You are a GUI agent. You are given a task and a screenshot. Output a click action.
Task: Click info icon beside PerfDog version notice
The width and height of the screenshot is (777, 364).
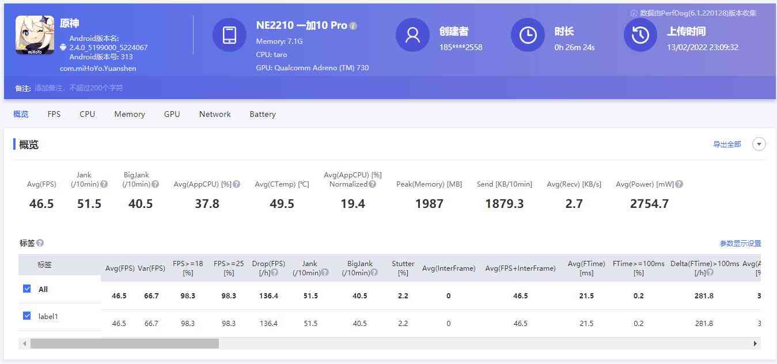634,13
